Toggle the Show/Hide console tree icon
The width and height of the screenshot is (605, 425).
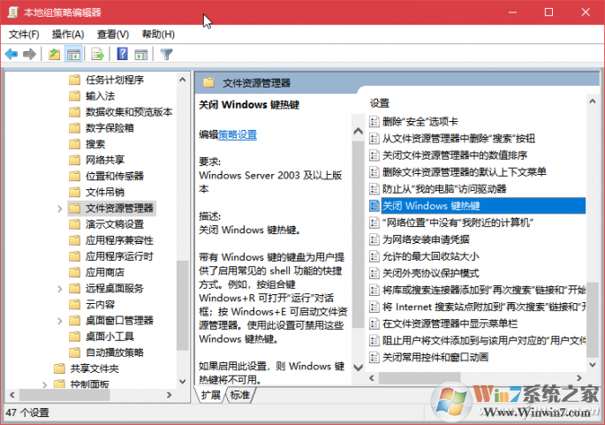coord(73,55)
